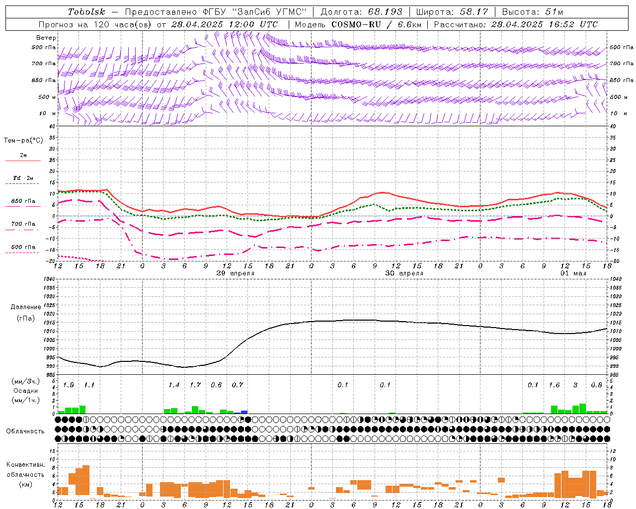Click the '2м' solid red legend entry

point(23,156)
